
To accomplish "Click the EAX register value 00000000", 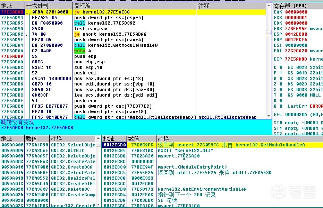I will [296, 12].
